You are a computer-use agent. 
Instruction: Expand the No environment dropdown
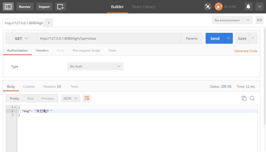(x=232, y=20)
